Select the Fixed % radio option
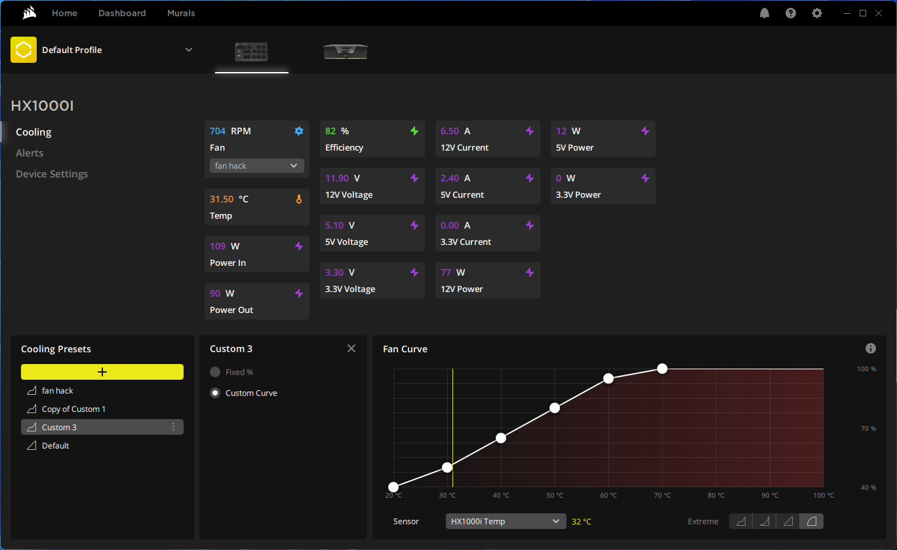The width and height of the screenshot is (897, 550). (x=215, y=372)
